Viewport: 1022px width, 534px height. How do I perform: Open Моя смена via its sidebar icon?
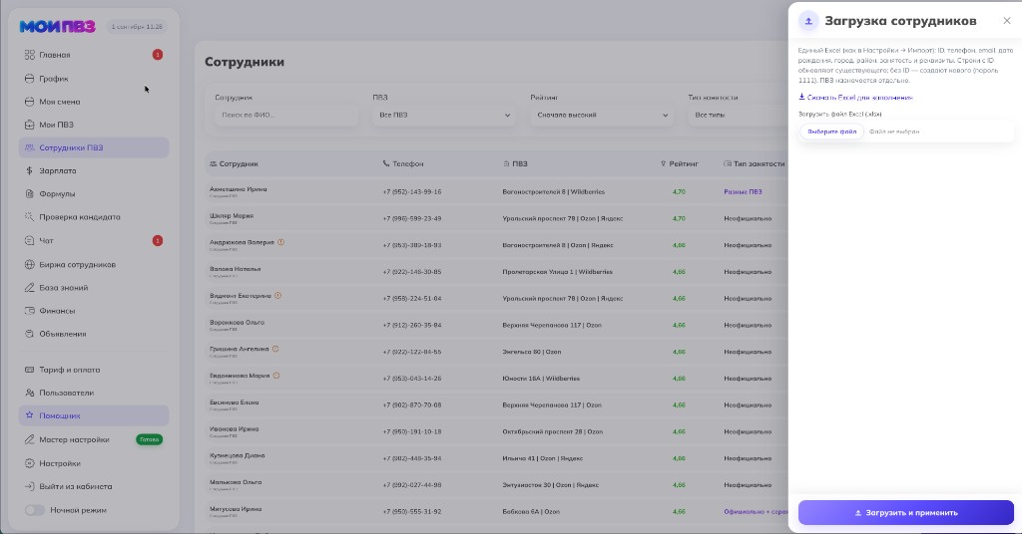coord(29,102)
